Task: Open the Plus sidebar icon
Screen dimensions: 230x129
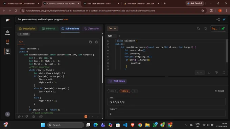Action: pyautogui.click(x=7, y=42)
